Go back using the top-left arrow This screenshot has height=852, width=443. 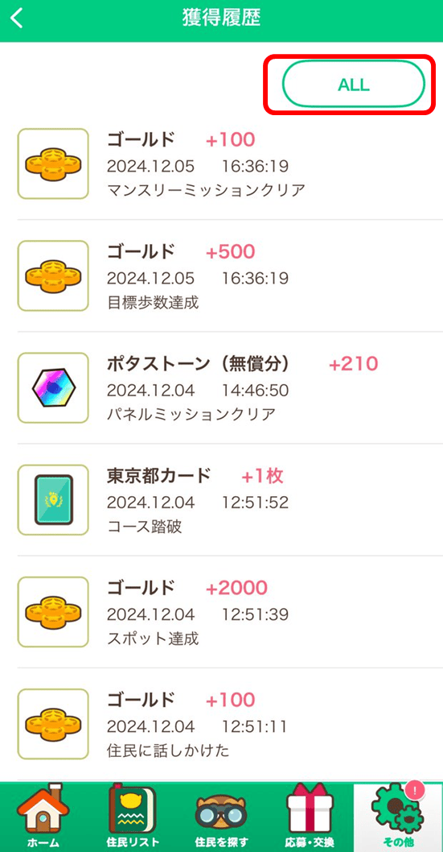[18, 19]
